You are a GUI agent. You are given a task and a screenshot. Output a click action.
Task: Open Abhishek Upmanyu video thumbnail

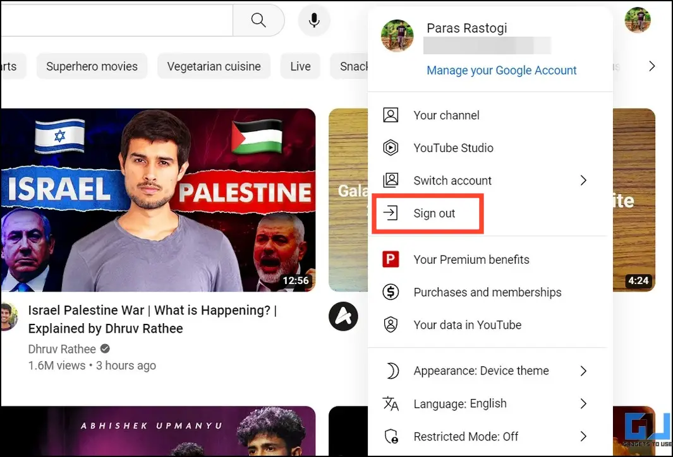[158, 431]
